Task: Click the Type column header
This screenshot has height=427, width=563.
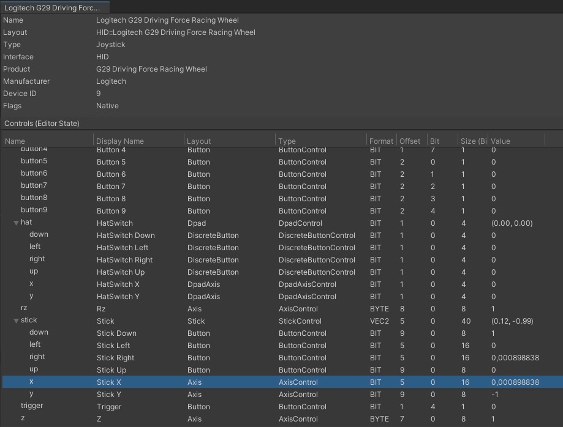Action: [x=287, y=141]
